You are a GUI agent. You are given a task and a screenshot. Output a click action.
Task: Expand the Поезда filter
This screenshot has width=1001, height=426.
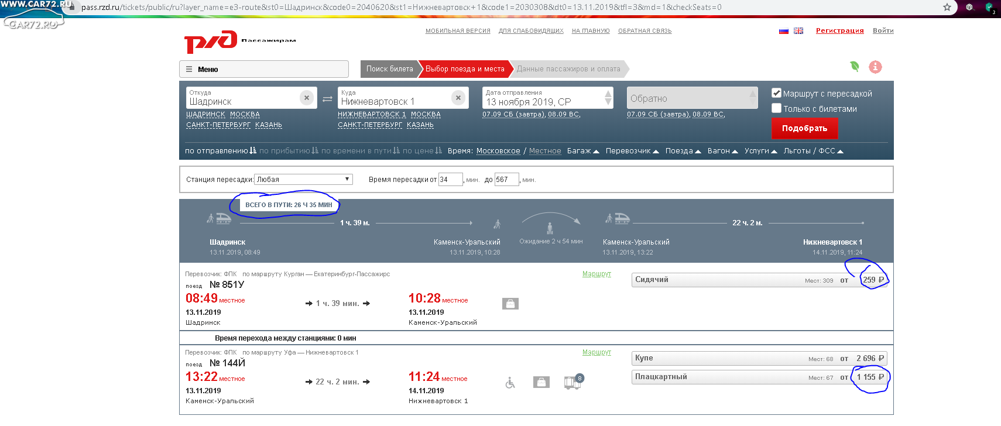[x=683, y=151]
